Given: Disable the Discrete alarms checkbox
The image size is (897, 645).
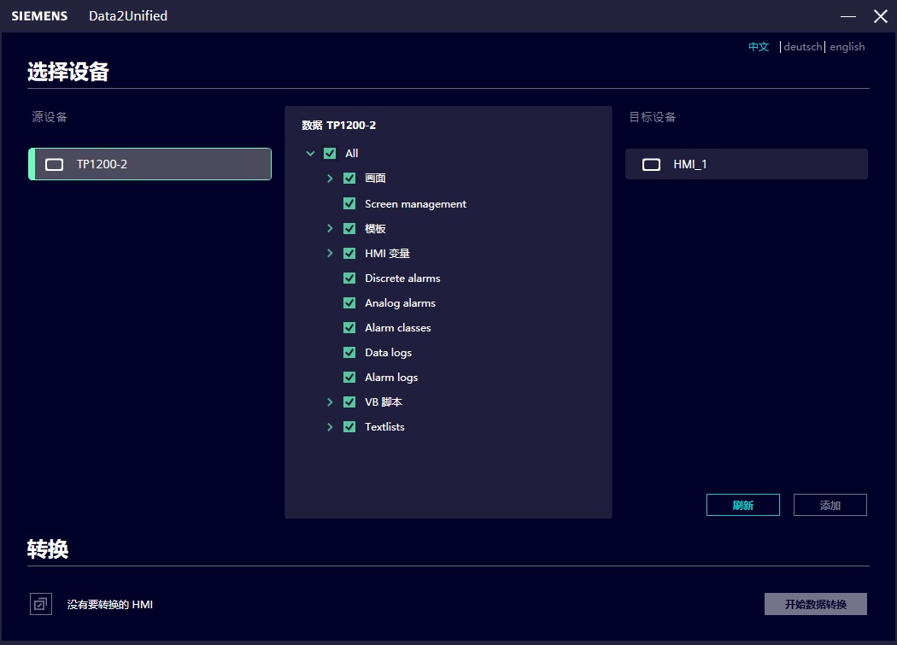Looking at the screenshot, I should 349,279.
